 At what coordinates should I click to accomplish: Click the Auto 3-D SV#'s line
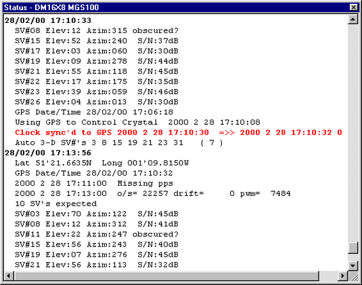click(x=119, y=142)
